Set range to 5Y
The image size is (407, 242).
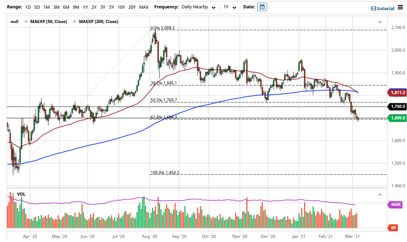point(112,7)
